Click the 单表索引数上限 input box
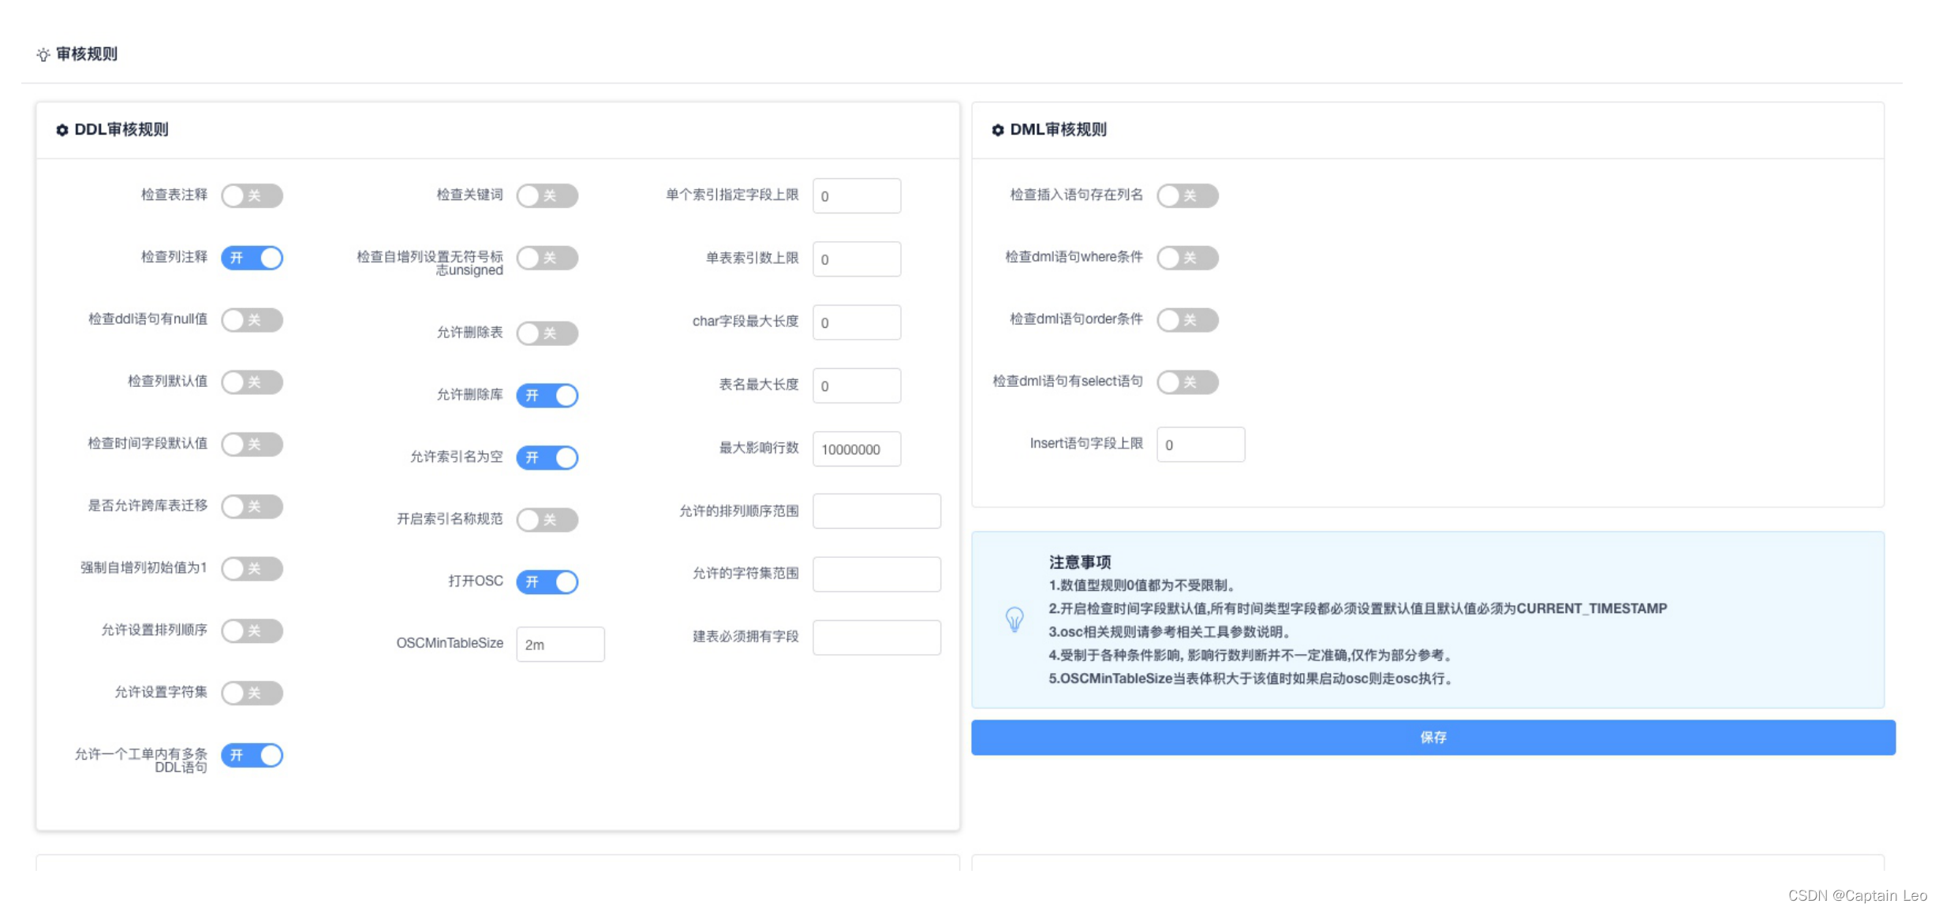 857,259
